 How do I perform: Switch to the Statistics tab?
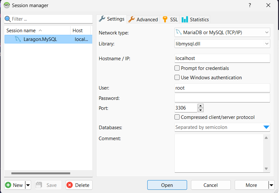(195, 19)
